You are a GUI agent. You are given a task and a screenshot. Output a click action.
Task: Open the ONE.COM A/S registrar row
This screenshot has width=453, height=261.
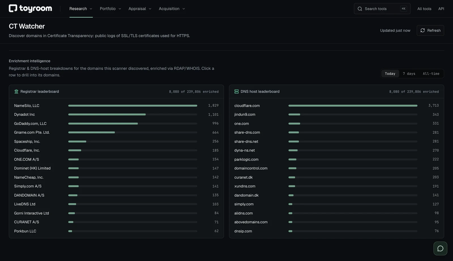click(116, 159)
